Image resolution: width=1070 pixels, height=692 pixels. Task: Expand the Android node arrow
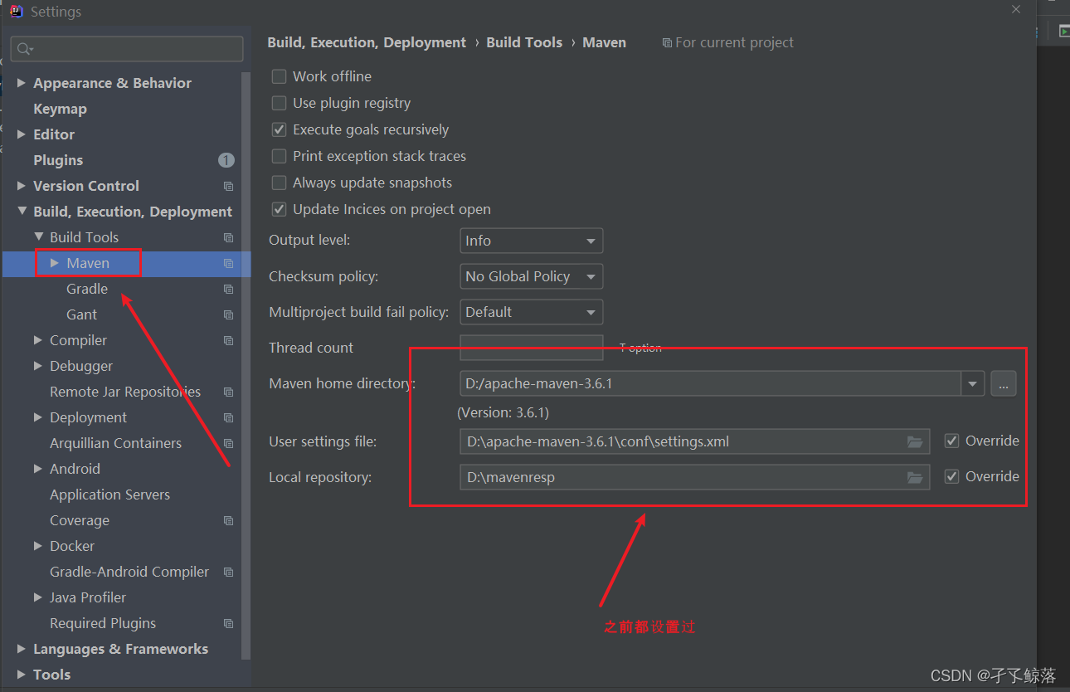[x=38, y=469]
